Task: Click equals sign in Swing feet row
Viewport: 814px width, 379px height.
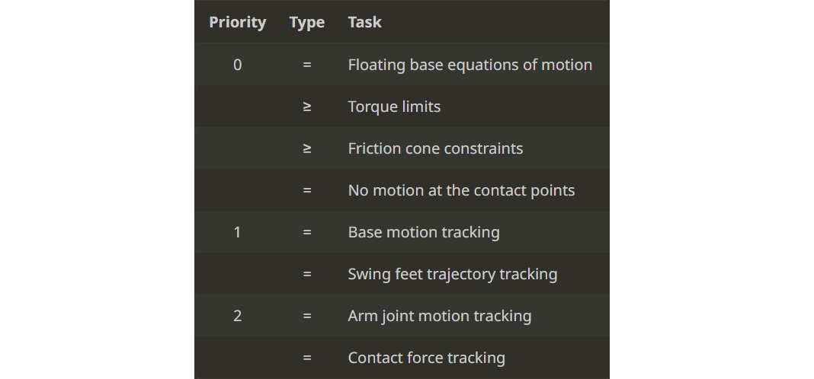Action: [x=307, y=274]
